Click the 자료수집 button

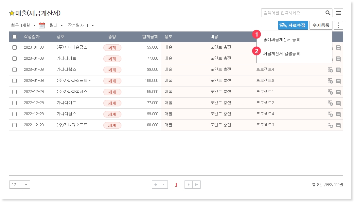(293, 25)
